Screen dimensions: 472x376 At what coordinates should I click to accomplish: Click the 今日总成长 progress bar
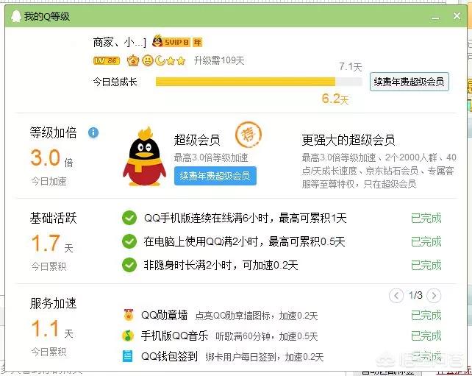pyautogui.click(x=259, y=82)
